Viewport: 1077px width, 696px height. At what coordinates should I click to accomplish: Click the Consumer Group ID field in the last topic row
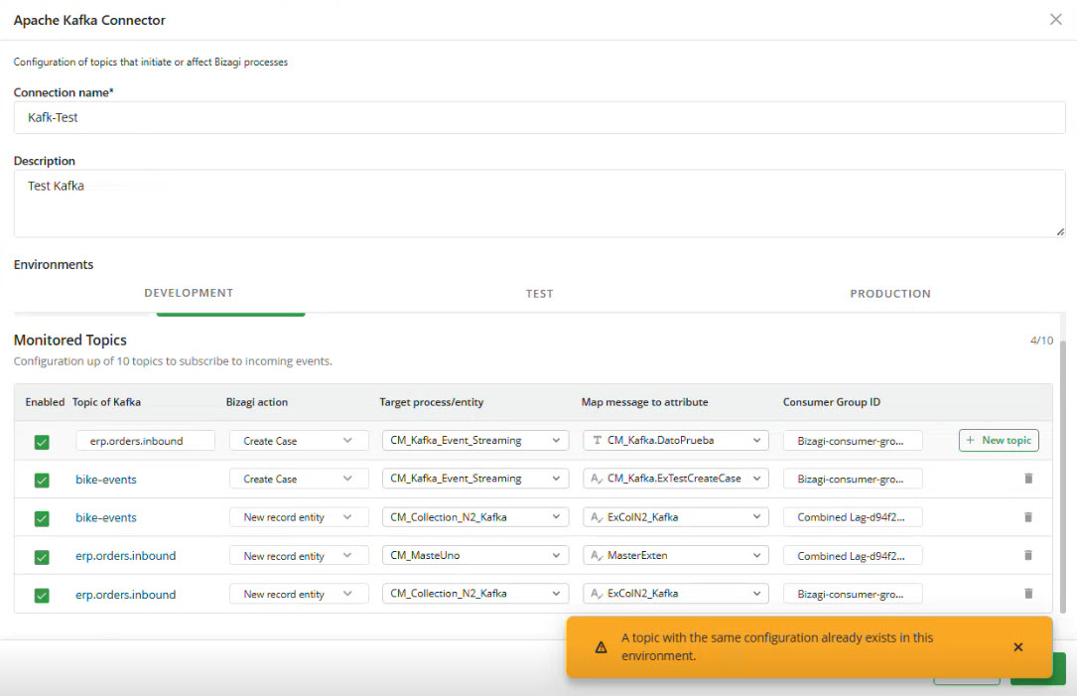tap(853, 595)
